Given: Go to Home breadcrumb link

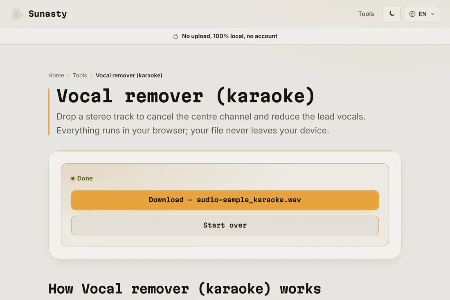Looking at the screenshot, I should (x=56, y=75).
